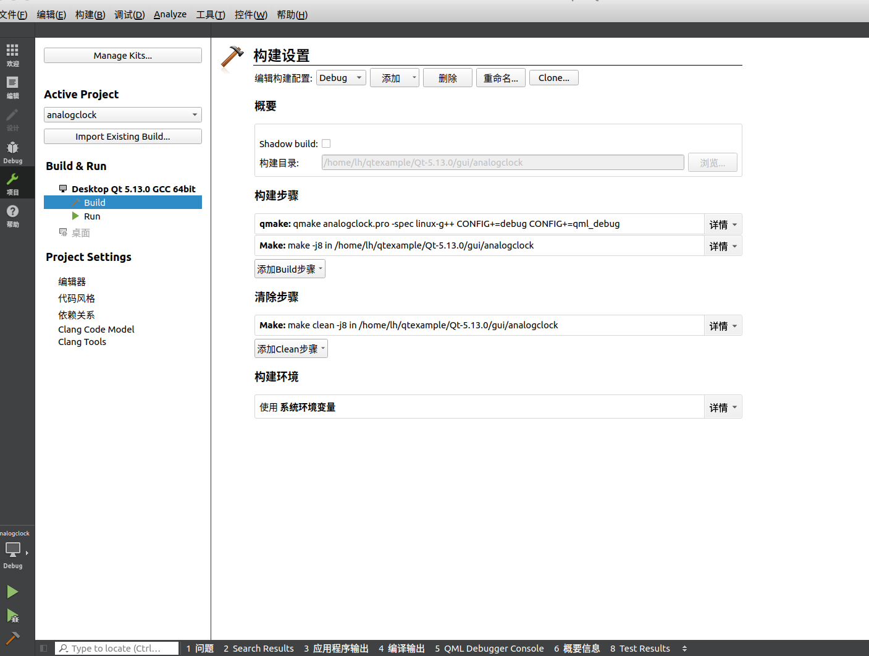This screenshot has width=869, height=656.
Task: Switch to Edit (编辑) mode
Action: (x=12, y=87)
